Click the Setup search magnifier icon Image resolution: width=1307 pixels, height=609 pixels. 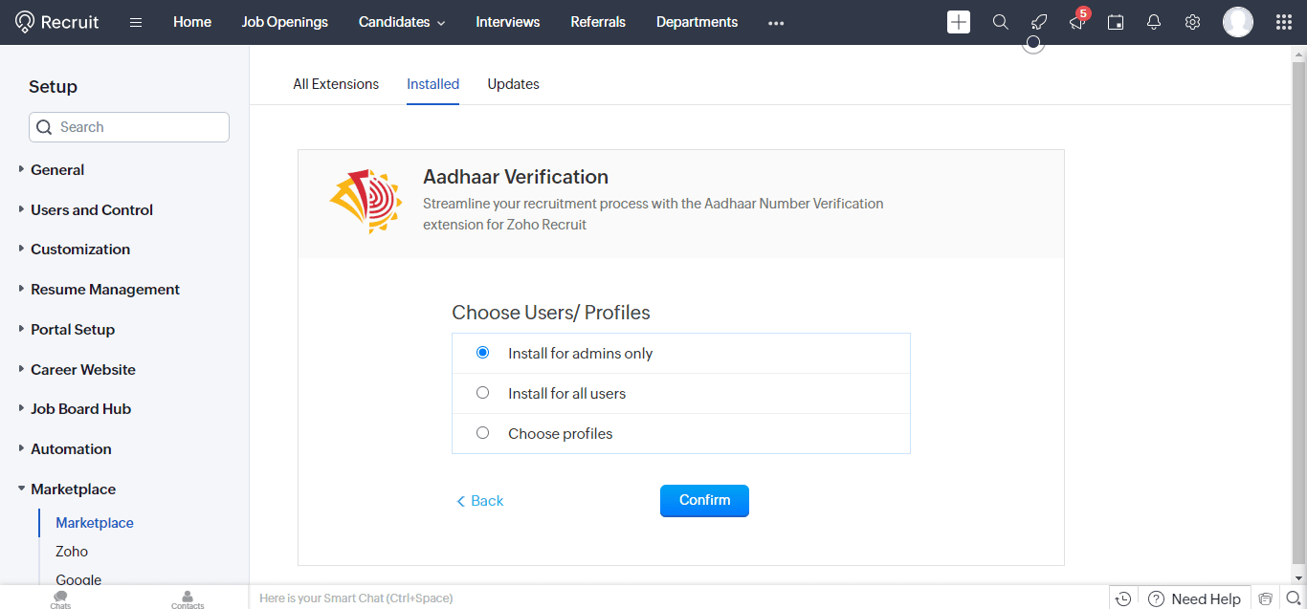click(44, 127)
